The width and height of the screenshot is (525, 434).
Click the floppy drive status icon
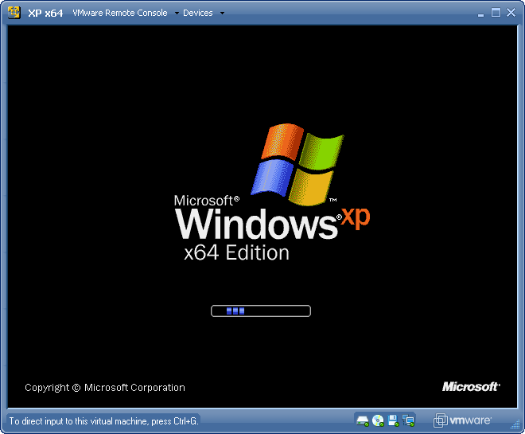tap(393, 420)
